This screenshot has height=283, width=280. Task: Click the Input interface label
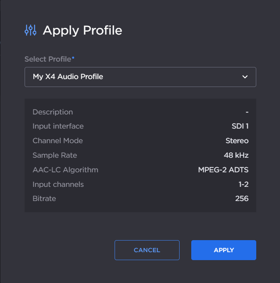click(58, 126)
